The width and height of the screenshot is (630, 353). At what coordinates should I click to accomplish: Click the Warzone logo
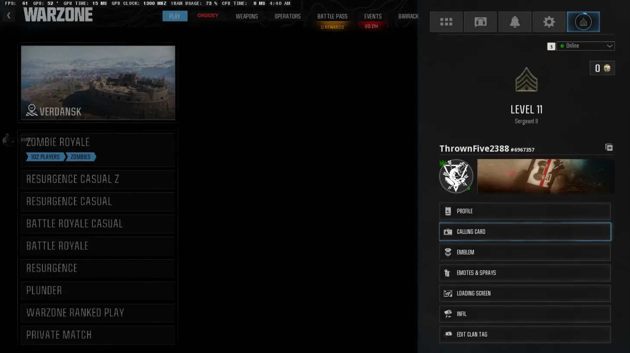click(58, 15)
